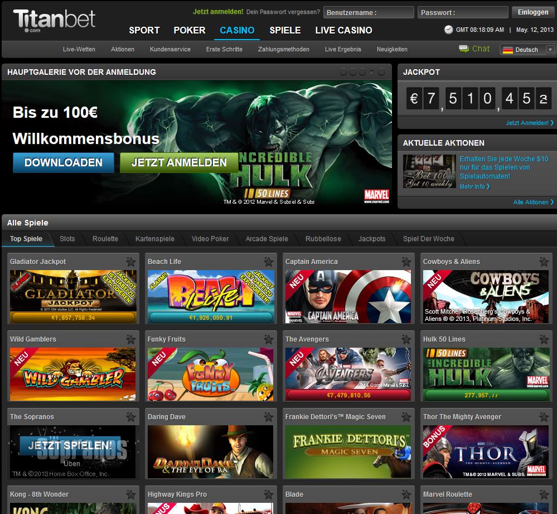Favorite the Blade game star
This screenshot has height=514, width=557.
coord(406,494)
